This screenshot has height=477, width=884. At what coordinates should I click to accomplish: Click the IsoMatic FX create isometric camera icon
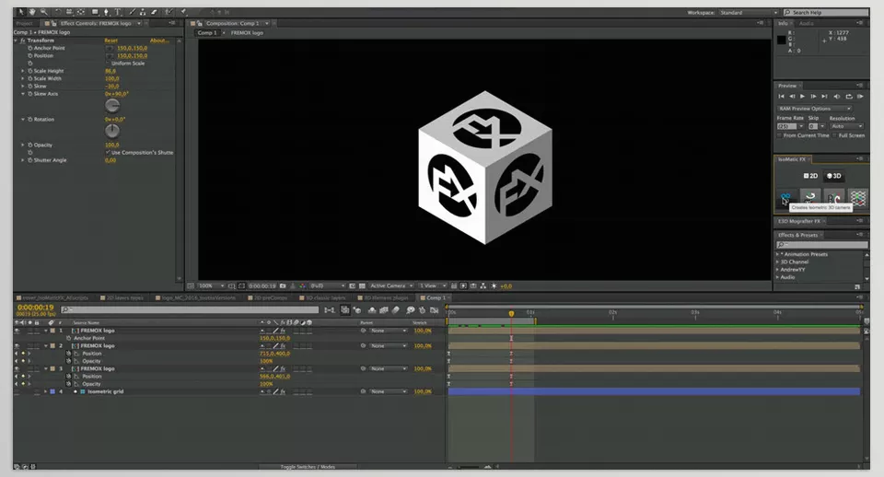(785, 197)
